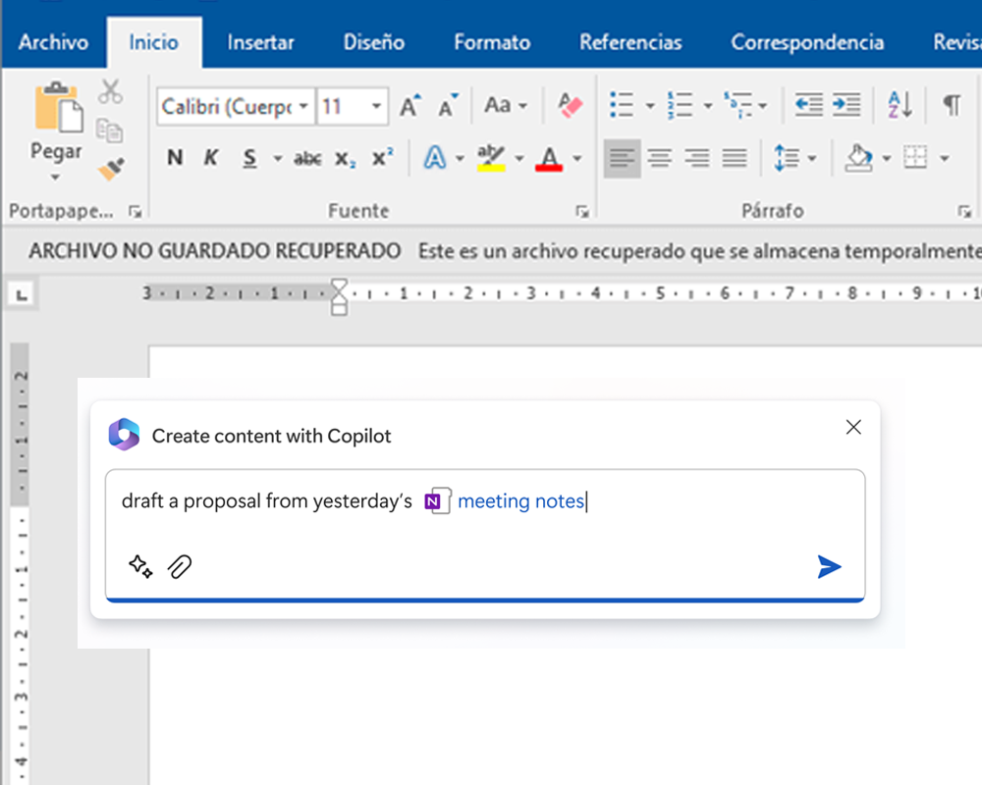The height and width of the screenshot is (785, 982).
Task: Apply yellow text highlight color
Action: point(490,158)
